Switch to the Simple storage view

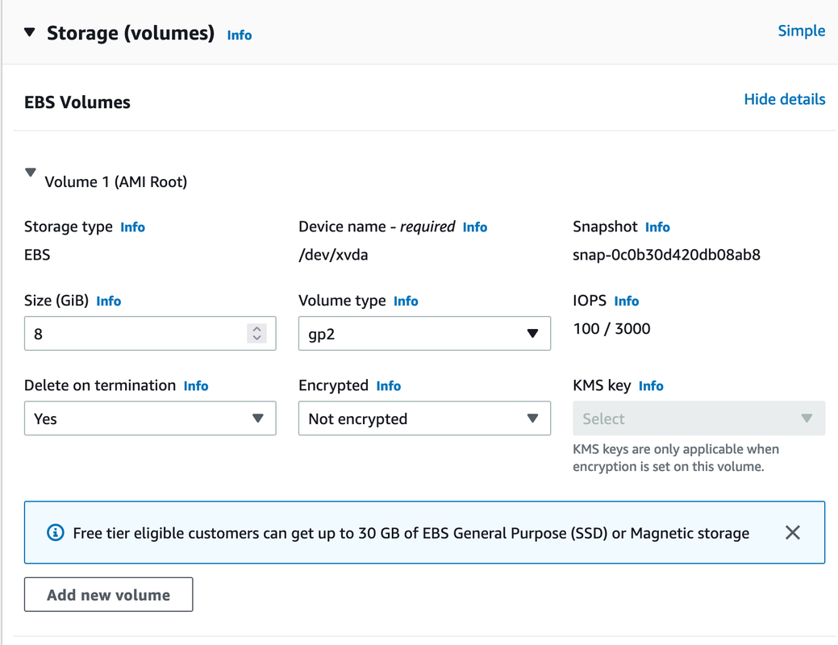[x=801, y=31]
